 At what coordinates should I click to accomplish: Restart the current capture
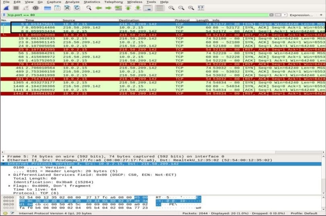26,8
